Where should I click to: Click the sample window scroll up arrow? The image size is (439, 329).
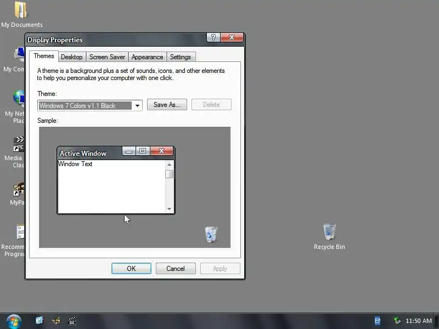[169, 164]
